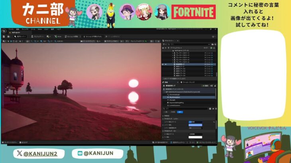
Task: Click the Verse button in toolbar
Action: coord(58,37)
